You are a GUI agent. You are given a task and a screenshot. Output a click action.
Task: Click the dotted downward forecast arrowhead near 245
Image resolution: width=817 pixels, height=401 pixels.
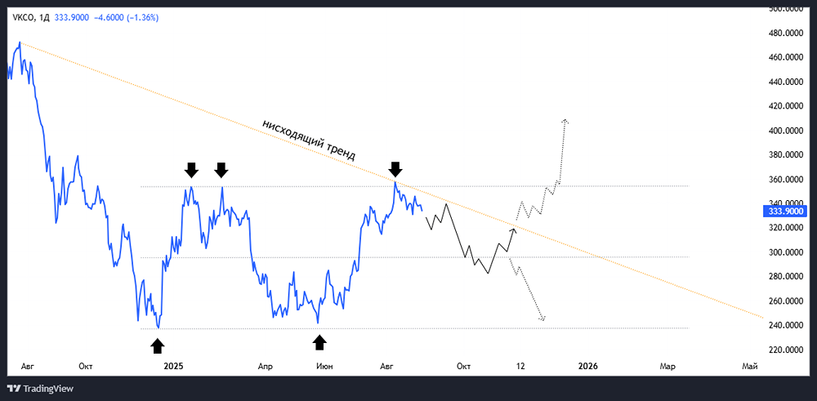pos(543,318)
